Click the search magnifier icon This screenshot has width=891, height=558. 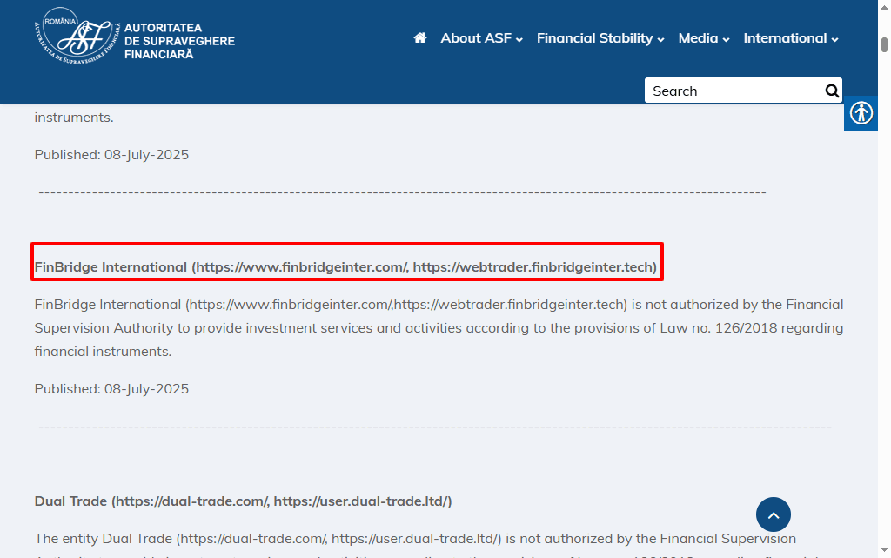(832, 91)
